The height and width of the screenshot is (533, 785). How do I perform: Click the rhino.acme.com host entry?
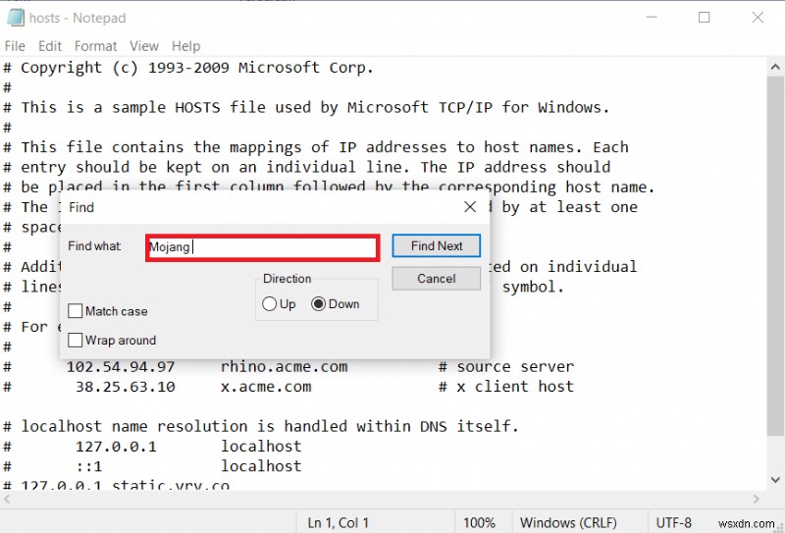(x=284, y=367)
